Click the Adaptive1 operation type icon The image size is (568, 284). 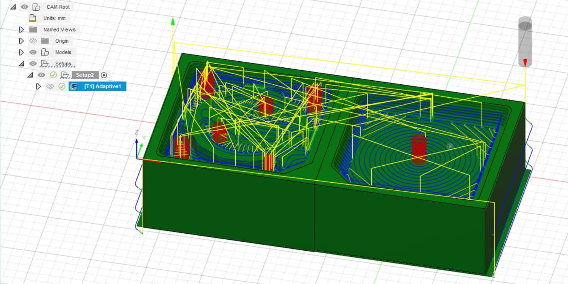(x=74, y=86)
